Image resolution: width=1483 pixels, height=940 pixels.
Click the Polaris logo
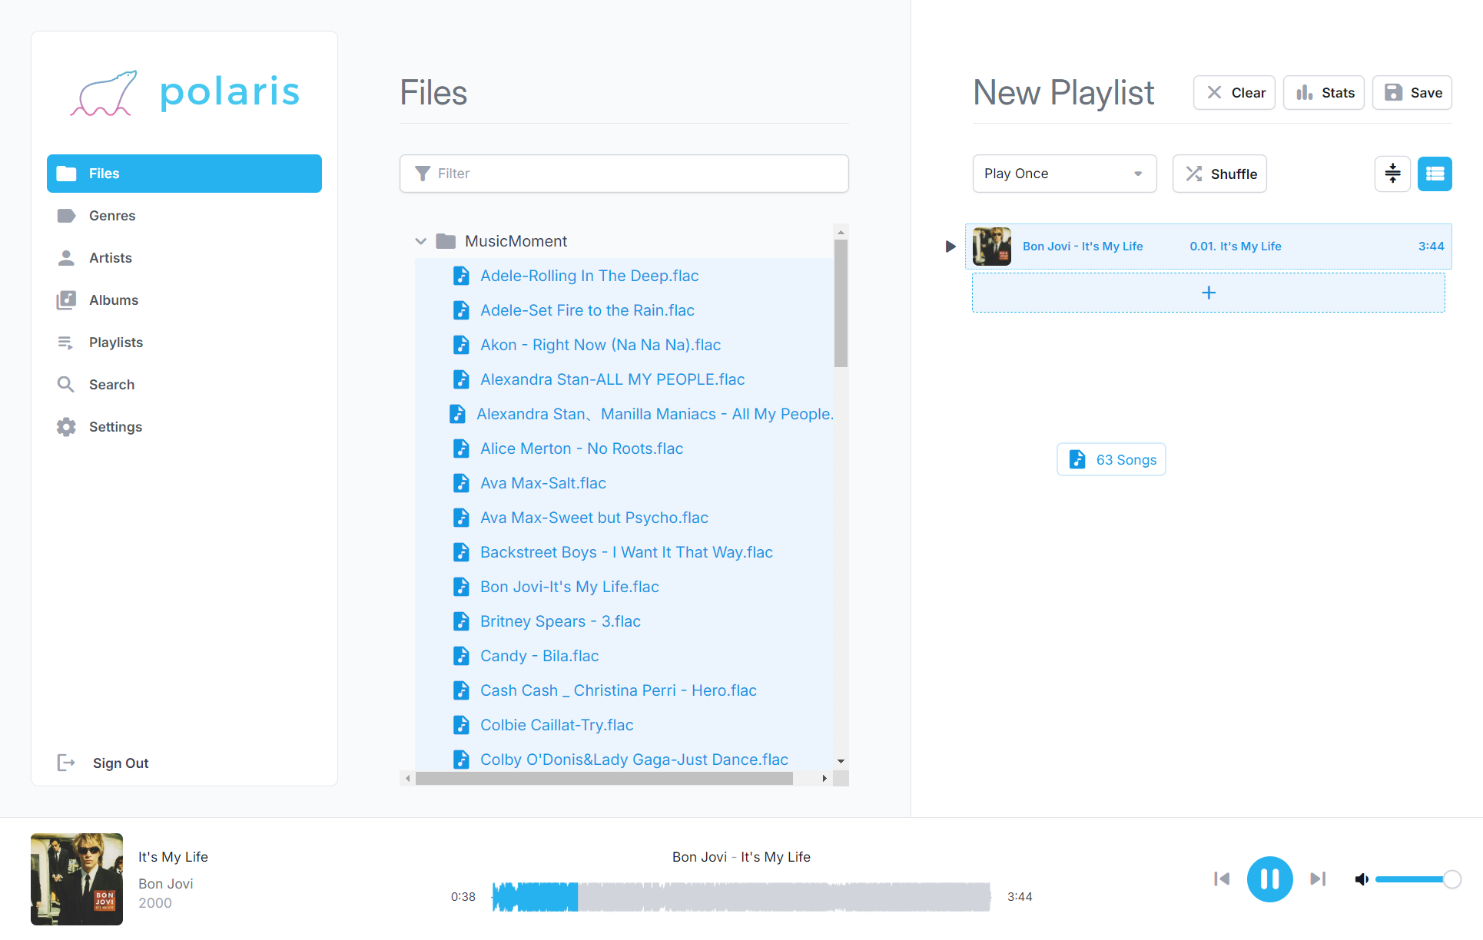pos(184,93)
